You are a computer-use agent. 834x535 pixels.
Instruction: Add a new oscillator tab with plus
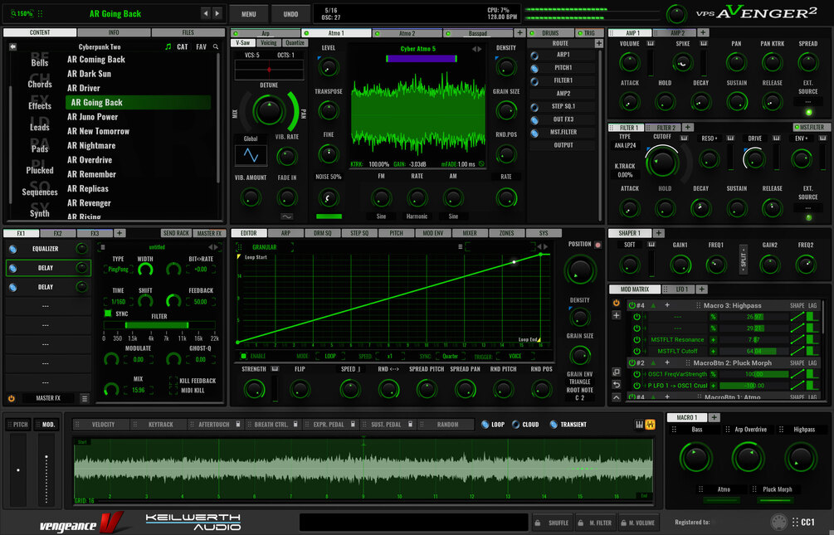519,33
